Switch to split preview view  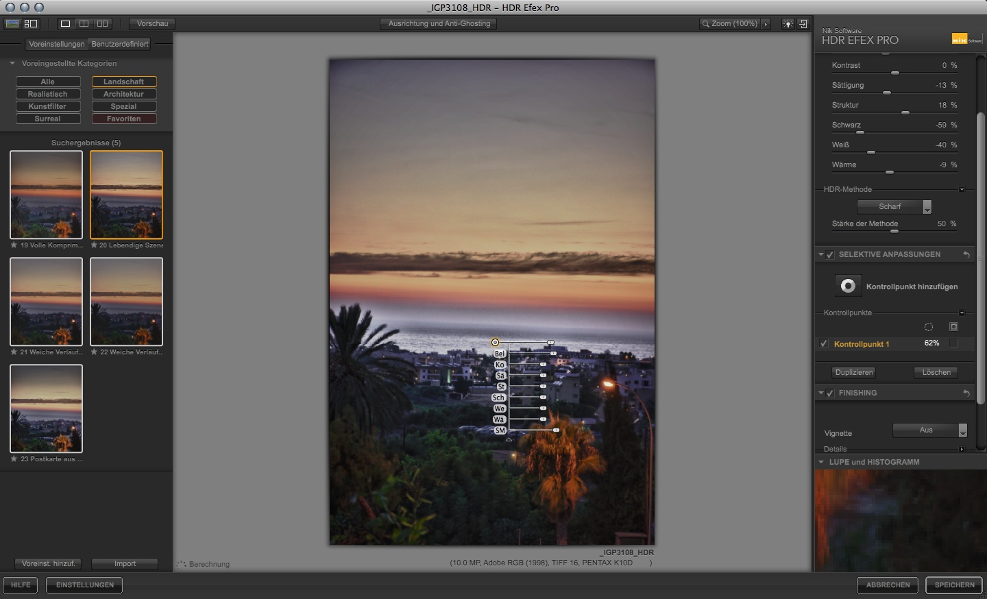[x=84, y=23]
